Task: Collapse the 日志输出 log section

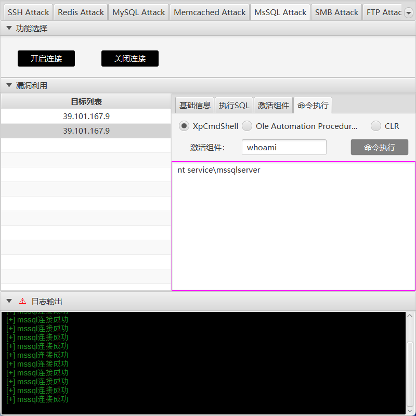Action: 9,301
